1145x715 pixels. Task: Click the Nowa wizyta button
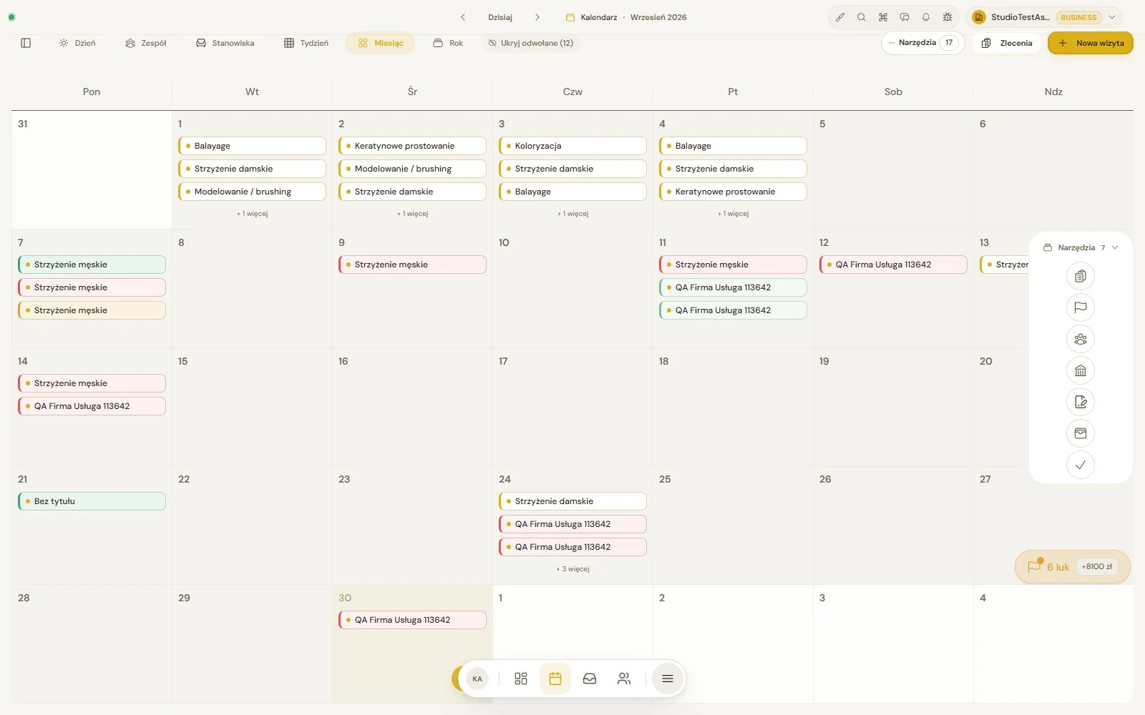coord(1091,43)
